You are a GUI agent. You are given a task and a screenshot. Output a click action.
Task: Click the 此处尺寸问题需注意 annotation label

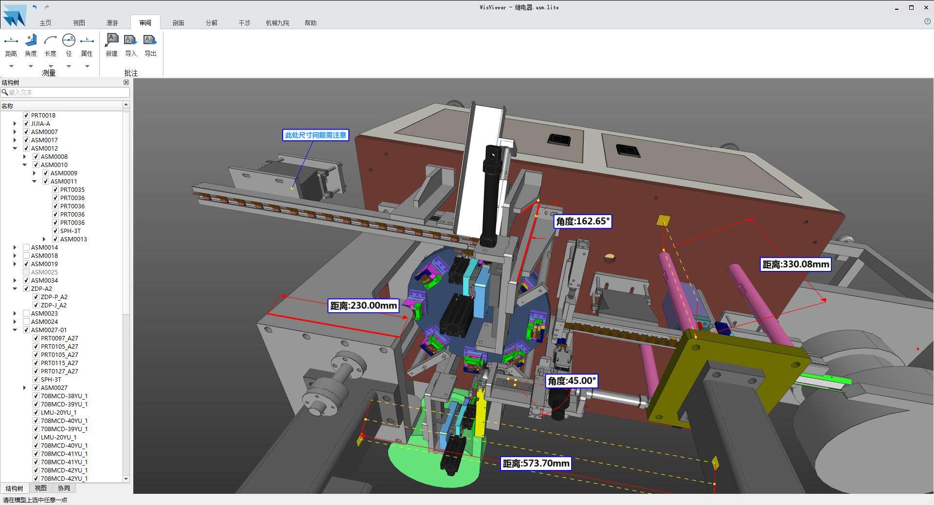click(x=316, y=135)
